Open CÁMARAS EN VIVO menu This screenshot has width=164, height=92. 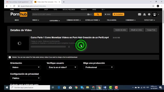point(74,20)
